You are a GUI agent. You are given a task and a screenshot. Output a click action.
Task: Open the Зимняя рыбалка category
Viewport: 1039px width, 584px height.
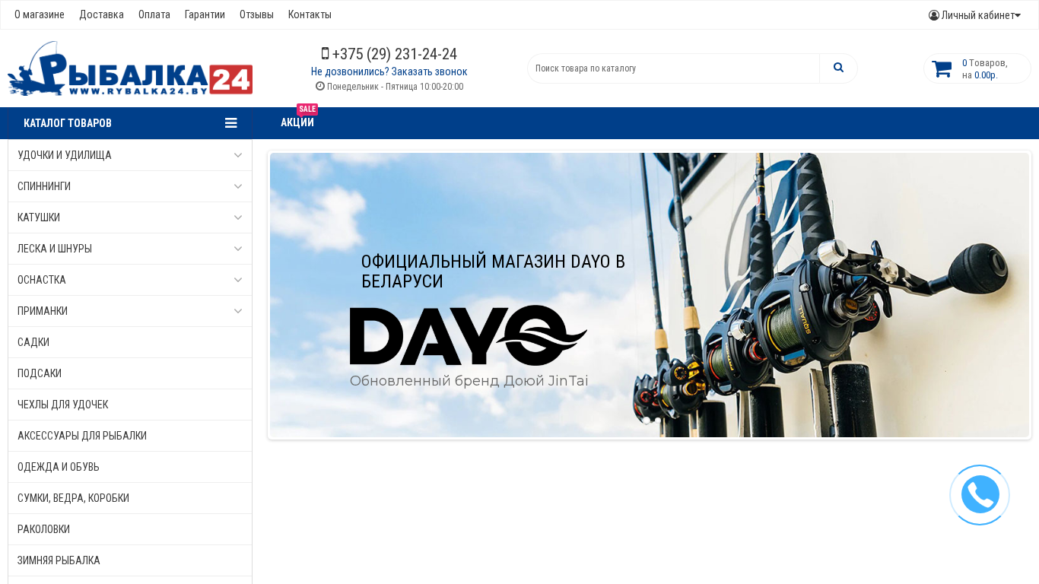[130, 560]
